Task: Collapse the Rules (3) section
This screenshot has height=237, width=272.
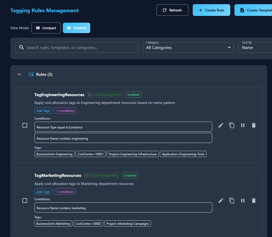Action: point(19,74)
